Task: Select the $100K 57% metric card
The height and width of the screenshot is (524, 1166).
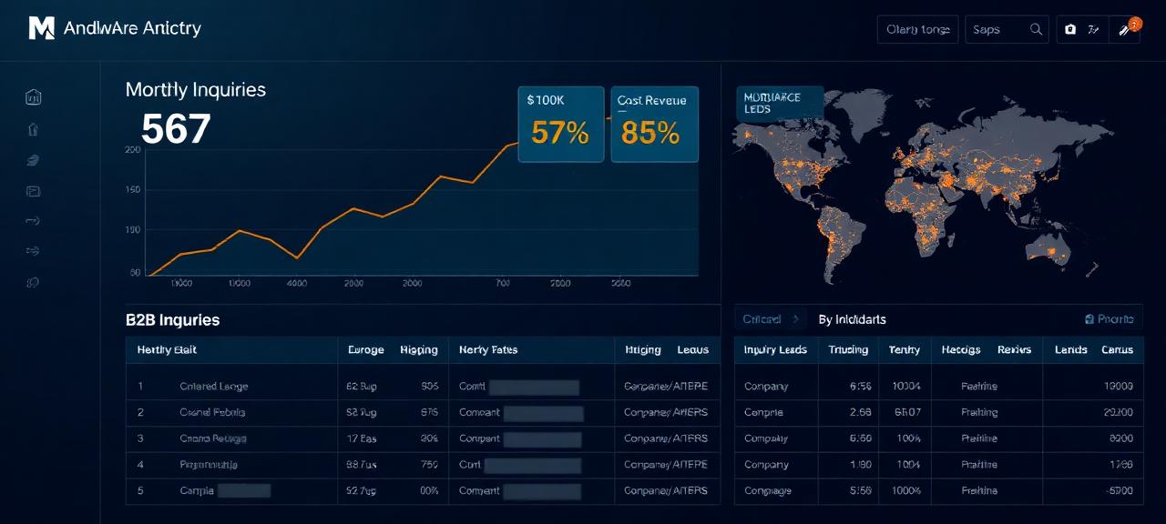Action: [x=560, y=125]
